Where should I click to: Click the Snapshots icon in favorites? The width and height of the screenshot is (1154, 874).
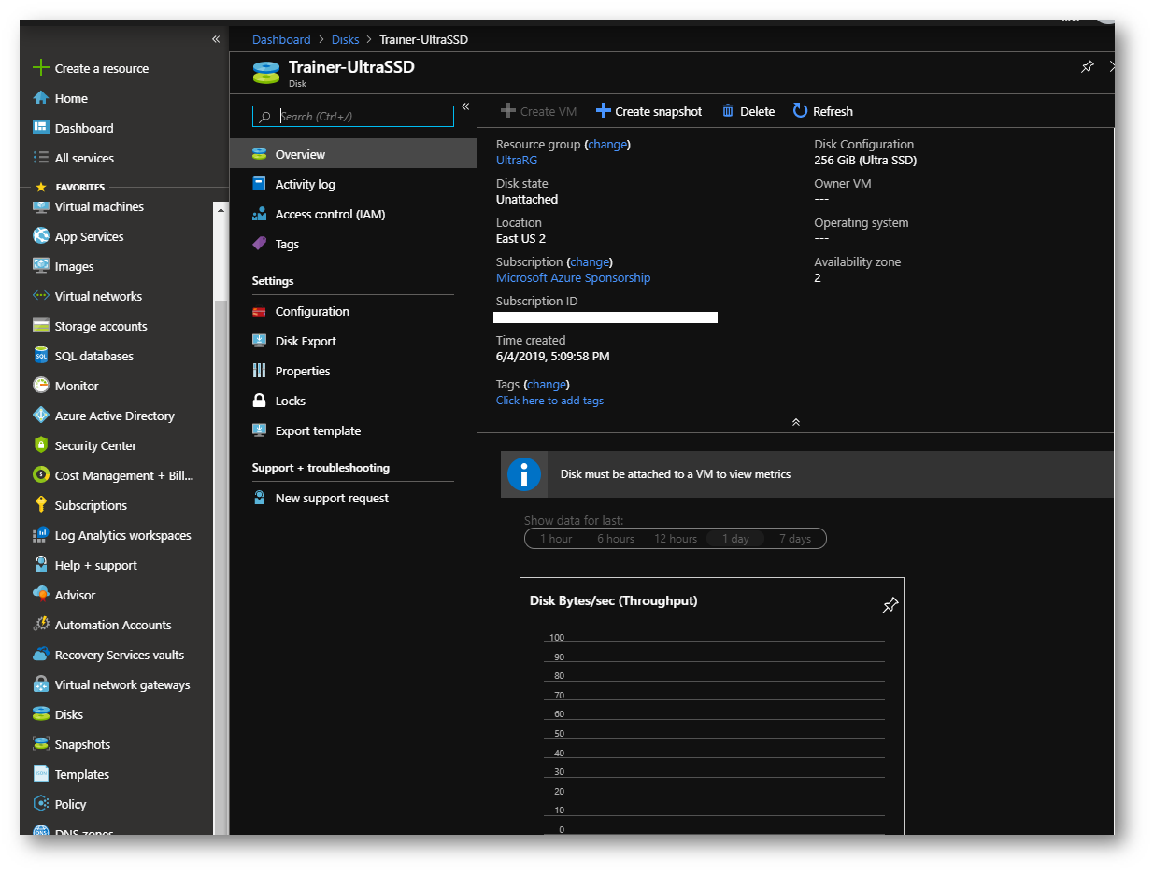40,744
